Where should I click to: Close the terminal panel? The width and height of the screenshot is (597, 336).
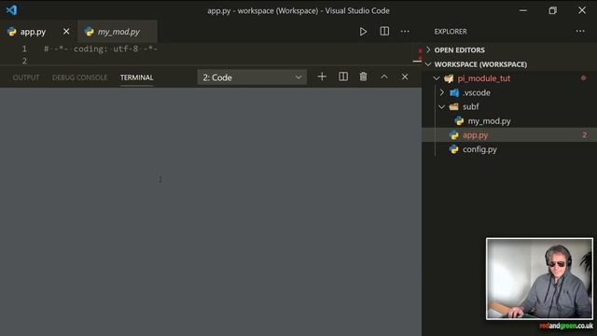coord(405,77)
